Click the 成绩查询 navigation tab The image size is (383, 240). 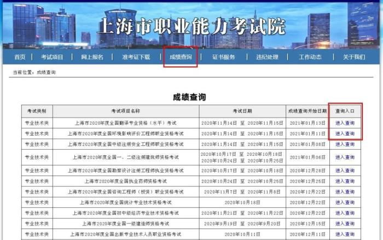tap(180, 57)
